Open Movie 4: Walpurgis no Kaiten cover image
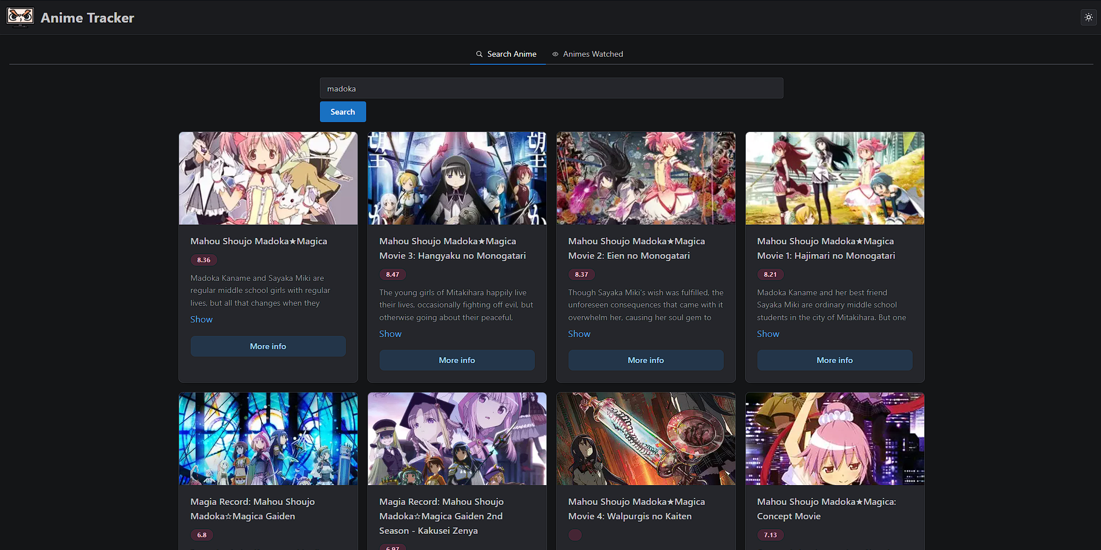Screen dimensions: 1101x550 (646, 439)
